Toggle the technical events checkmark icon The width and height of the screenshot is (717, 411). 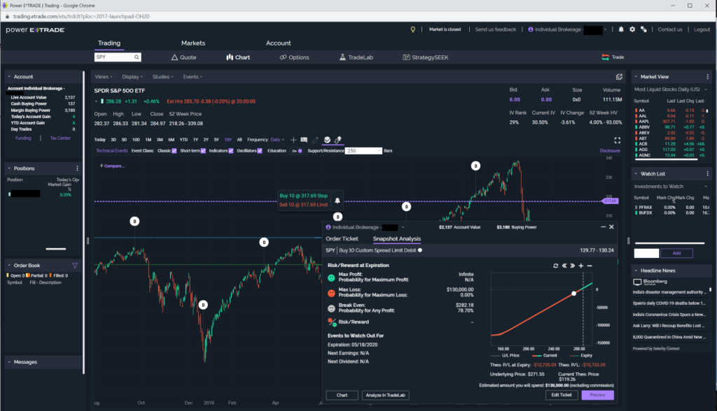click(x=327, y=140)
